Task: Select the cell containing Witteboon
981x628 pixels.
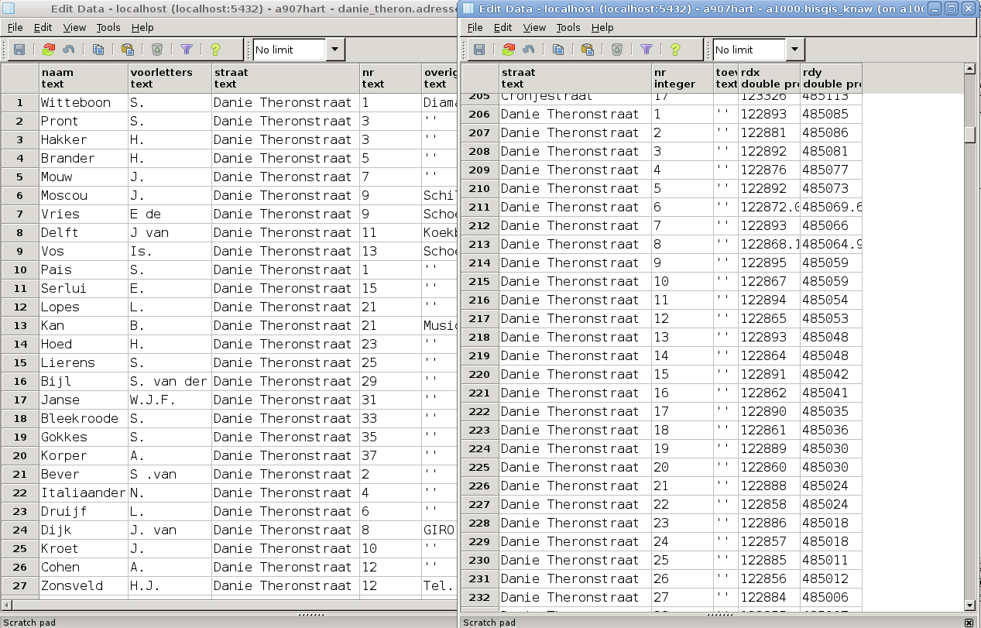Action: (x=84, y=102)
